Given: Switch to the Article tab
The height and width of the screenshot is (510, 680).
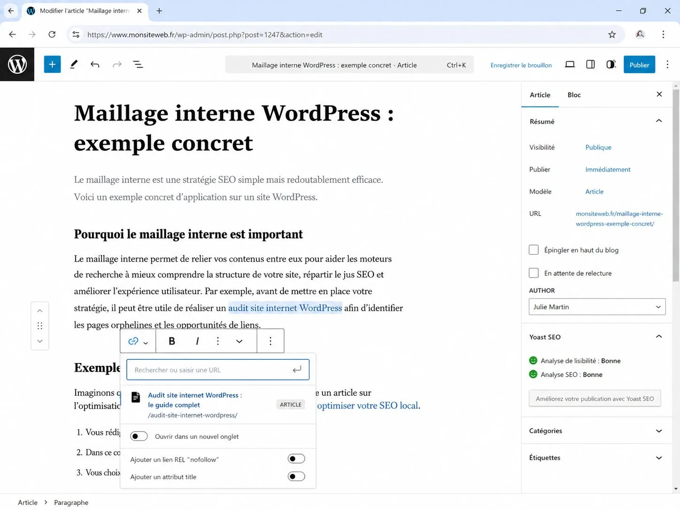Looking at the screenshot, I should click(540, 95).
